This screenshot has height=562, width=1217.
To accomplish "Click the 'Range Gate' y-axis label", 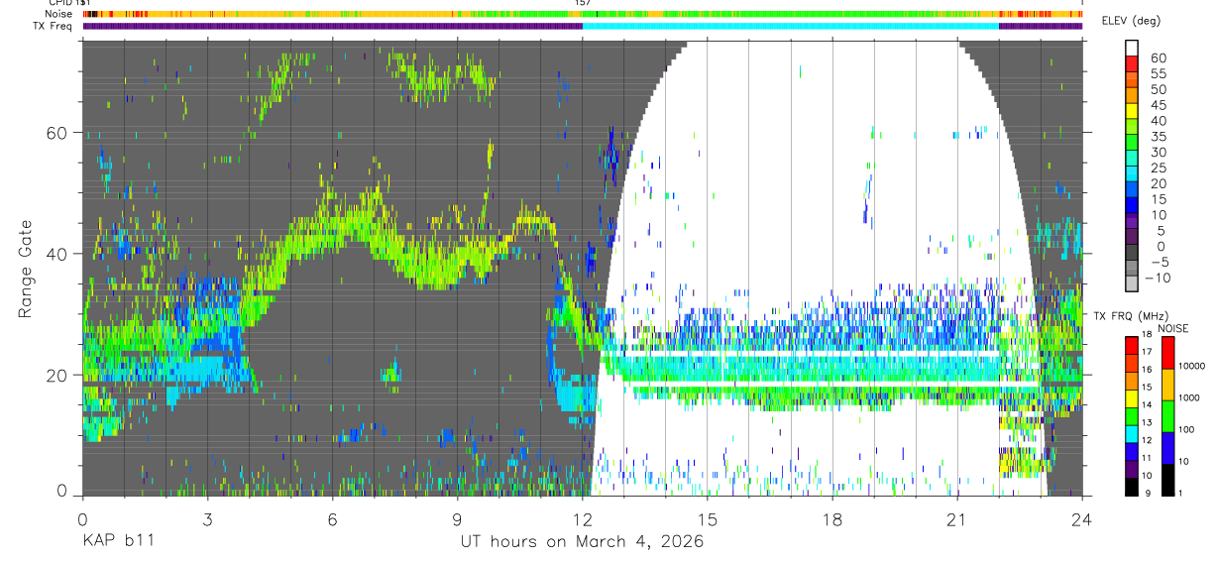I will (x=26, y=269).
